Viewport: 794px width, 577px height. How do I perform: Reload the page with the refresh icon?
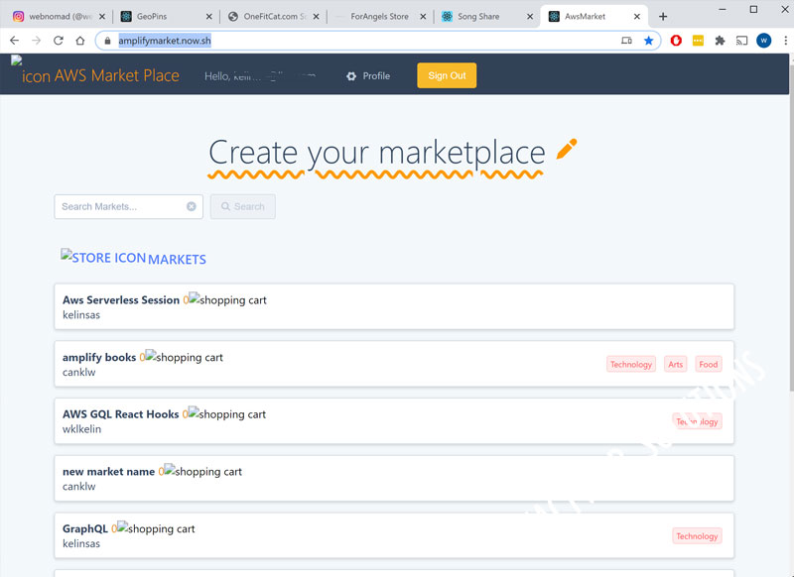59,41
